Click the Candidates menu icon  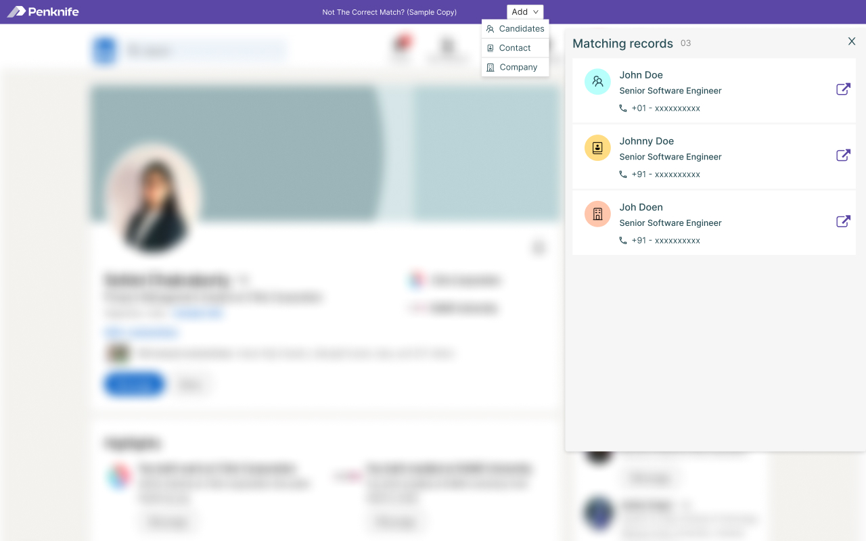point(491,29)
